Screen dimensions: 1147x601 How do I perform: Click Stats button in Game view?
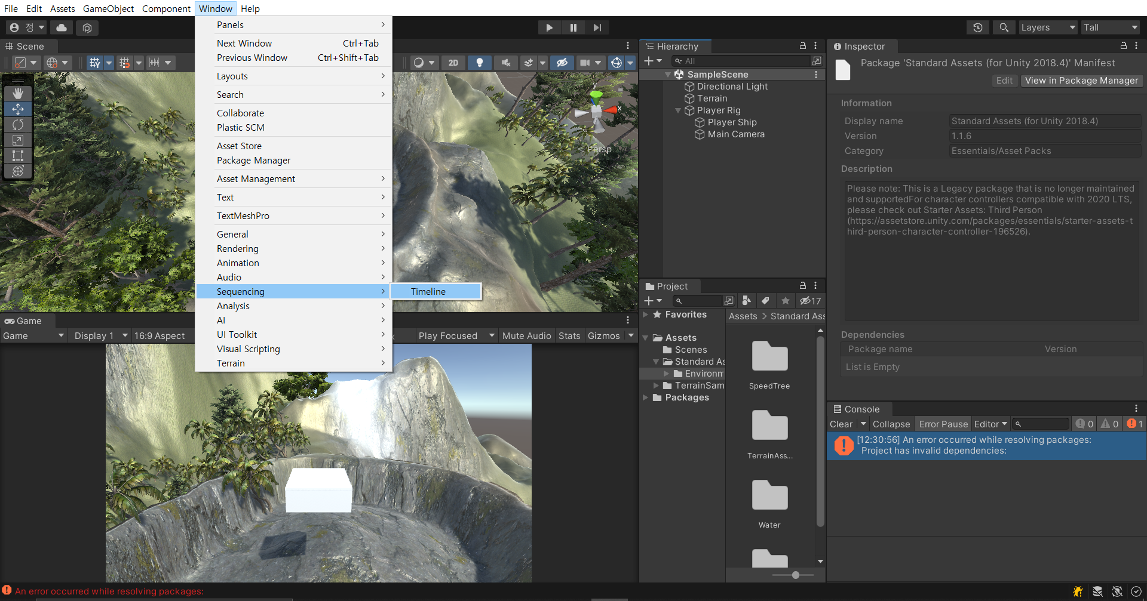[x=569, y=335]
